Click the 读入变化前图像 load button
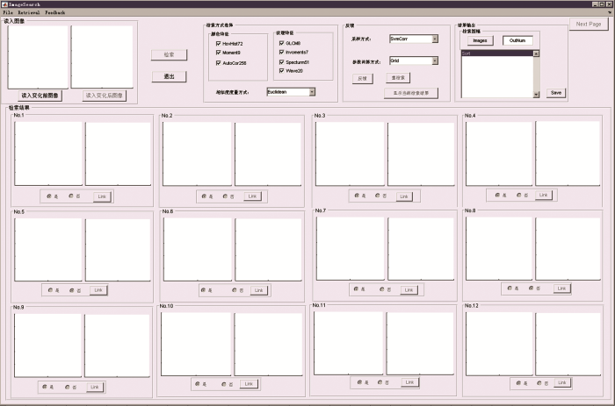615x406 pixels. tap(40, 96)
